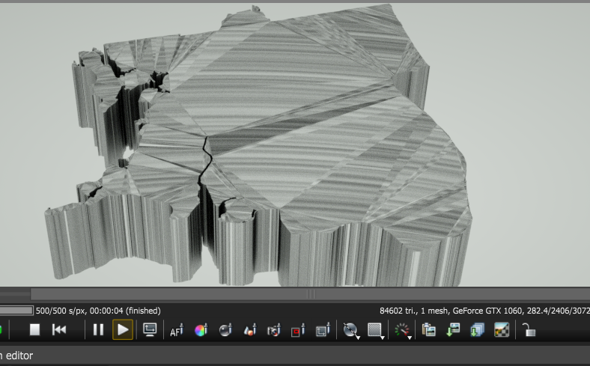This screenshot has width=590, height=366.
Task: Stop the render with the square button
Action: (34, 330)
